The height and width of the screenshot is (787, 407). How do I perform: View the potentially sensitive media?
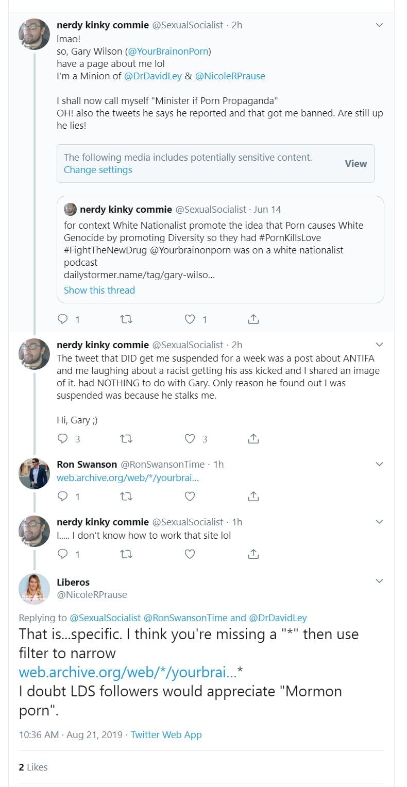[355, 163]
